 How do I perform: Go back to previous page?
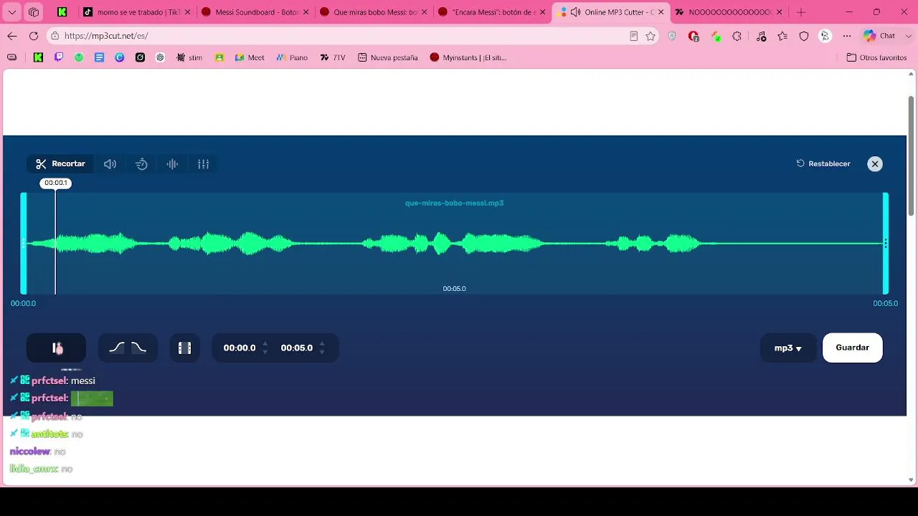12,36
